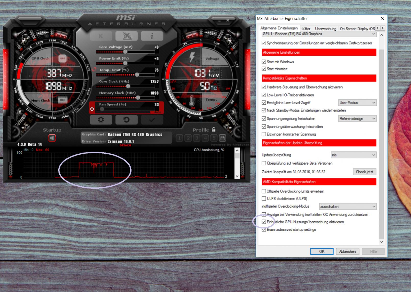Toggle Synchronisierung der Einstellungen checkbox
Screen dimensions: 411x292
pyautogui.click(x=264, y=43)
